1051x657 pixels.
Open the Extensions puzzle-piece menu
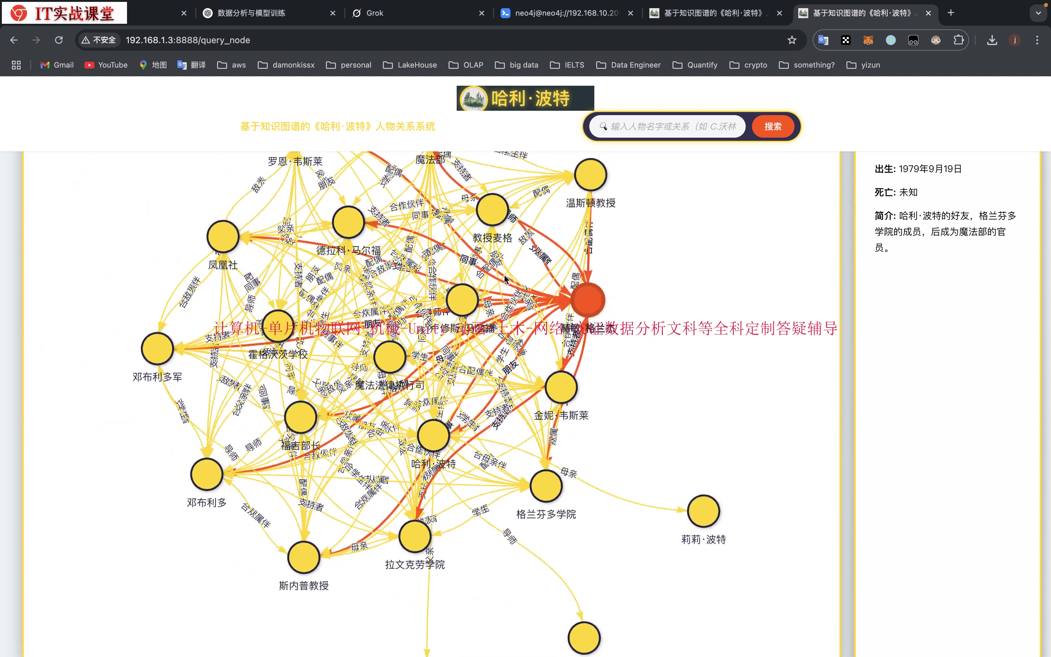point(958,40)
